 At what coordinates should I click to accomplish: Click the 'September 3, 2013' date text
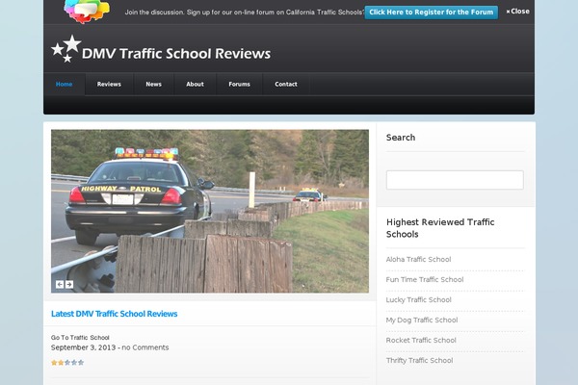click(x=83, y=347)
